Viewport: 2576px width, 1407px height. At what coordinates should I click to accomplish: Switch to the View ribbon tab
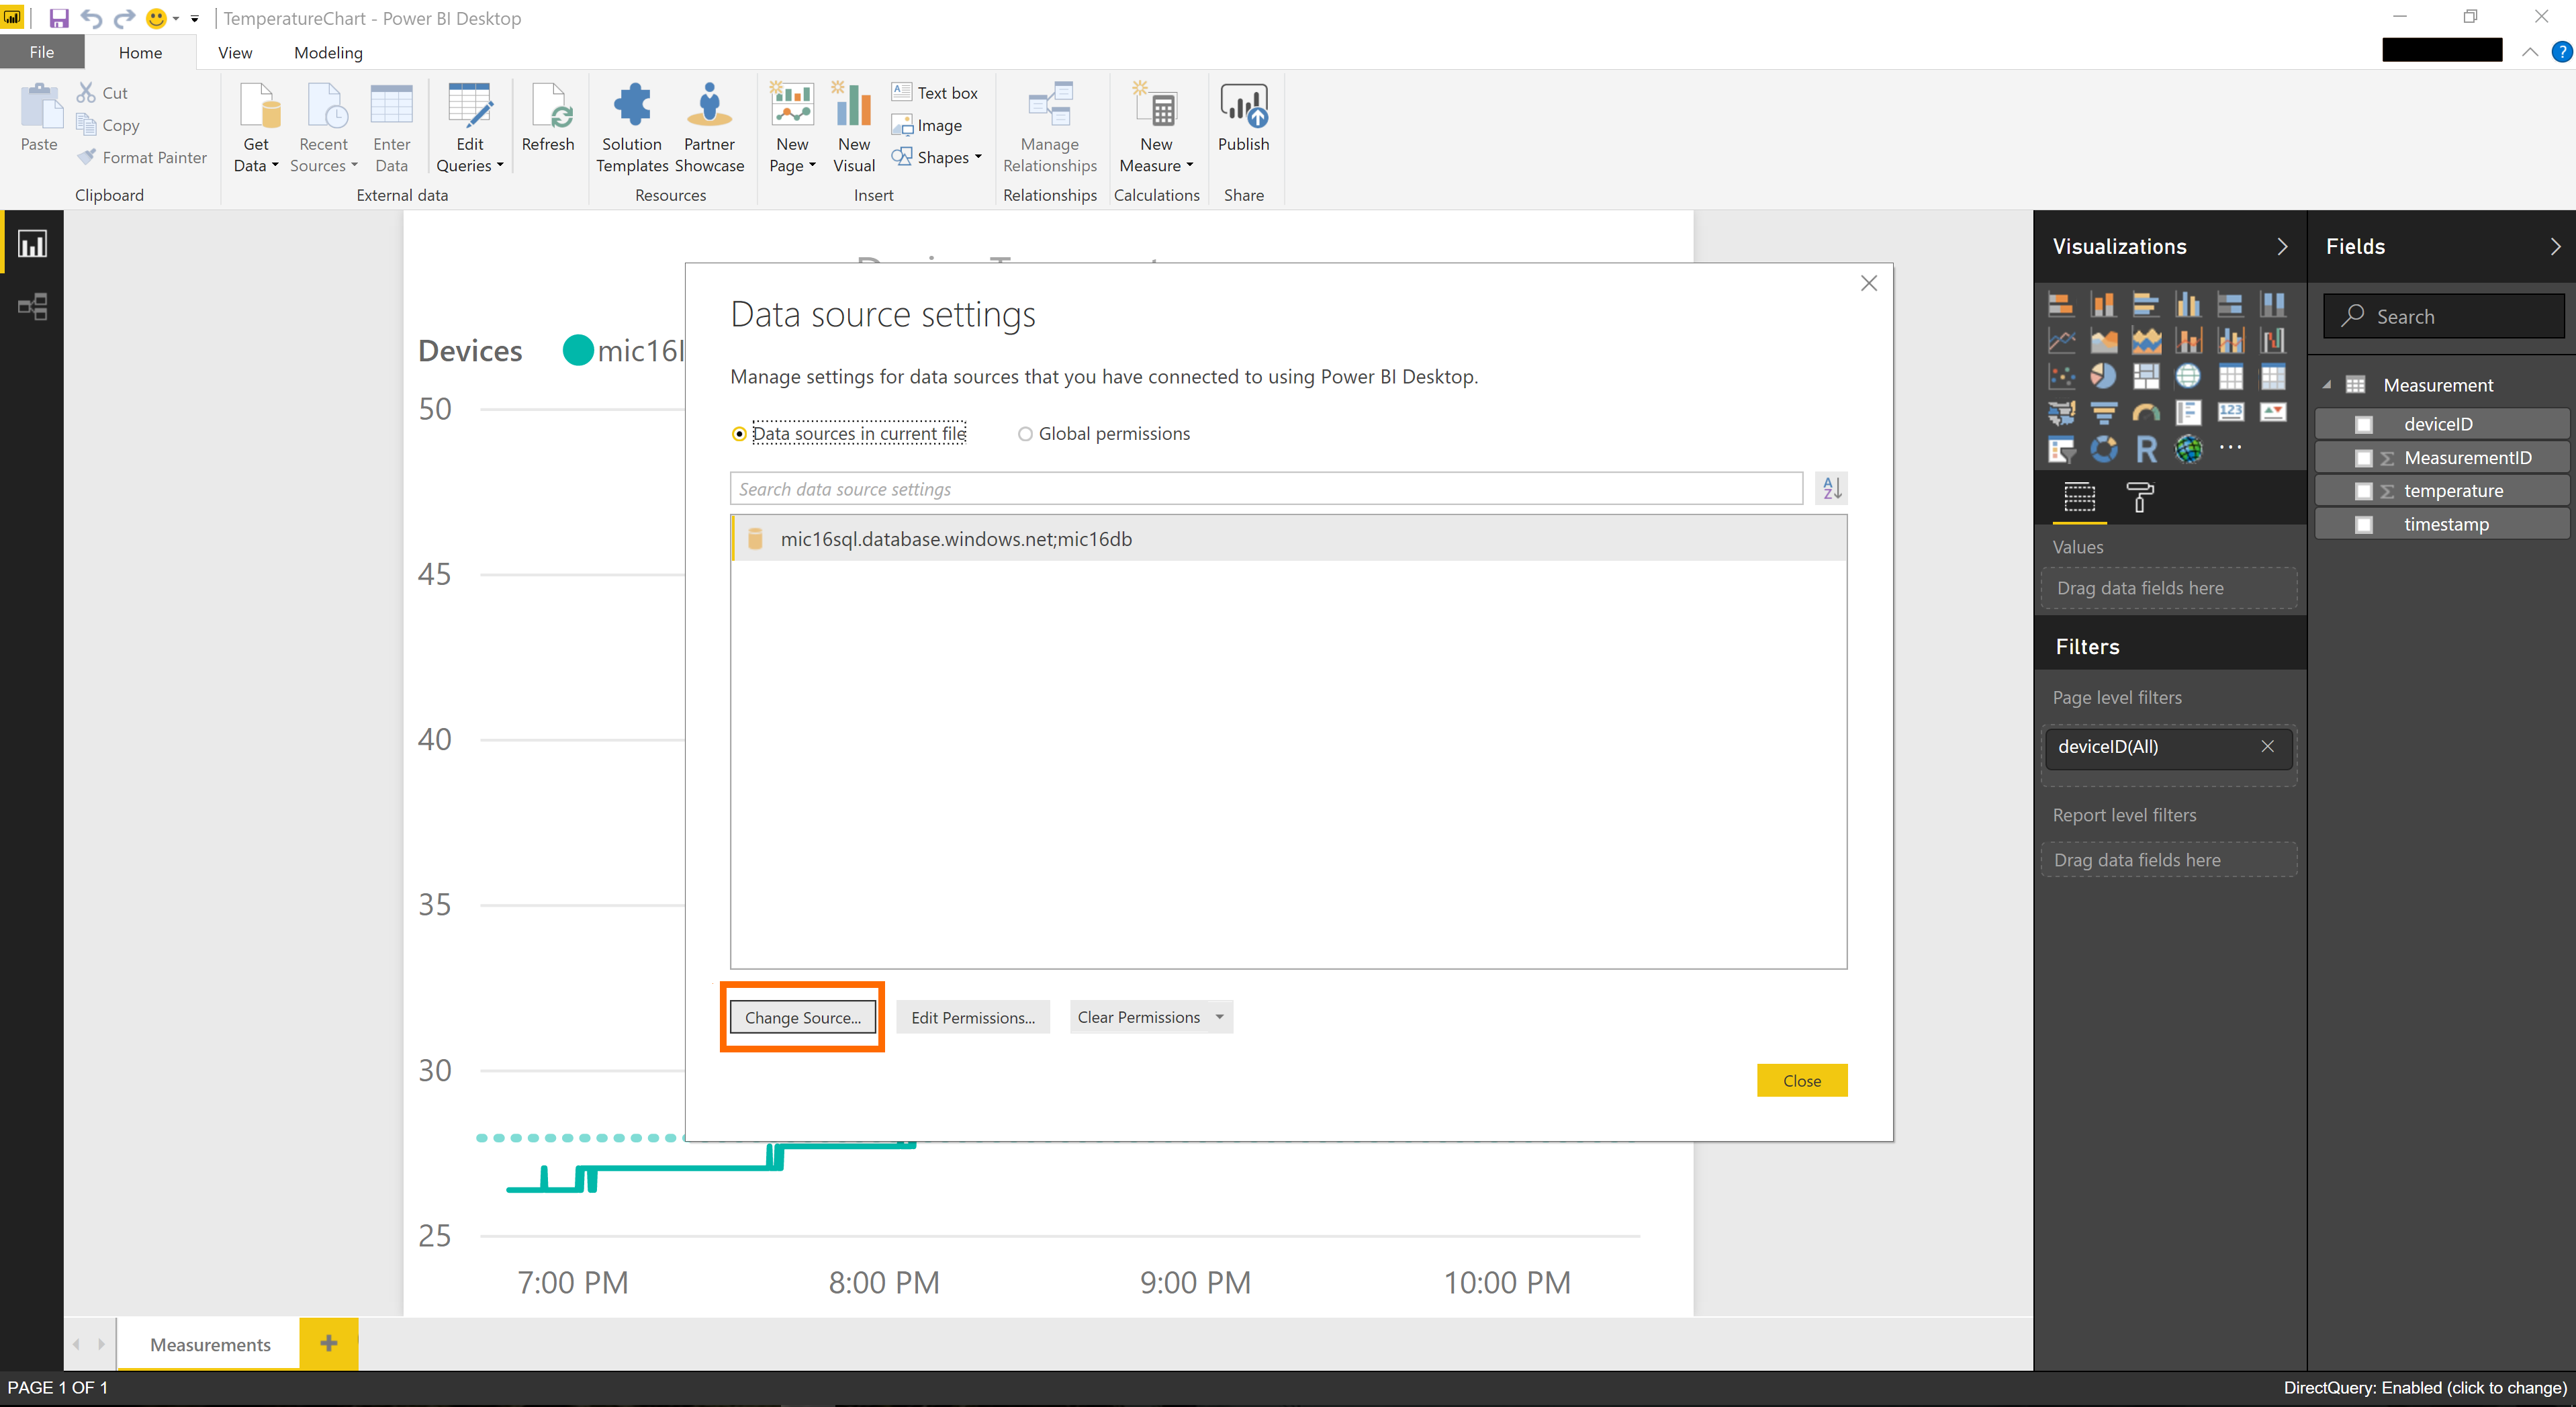pyautogui.click(x=235, y=52)
